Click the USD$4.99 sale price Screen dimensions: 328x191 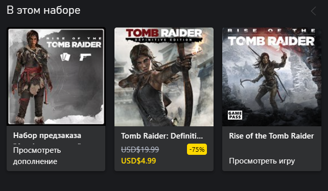pyautogui.click(x=138, y=161)
